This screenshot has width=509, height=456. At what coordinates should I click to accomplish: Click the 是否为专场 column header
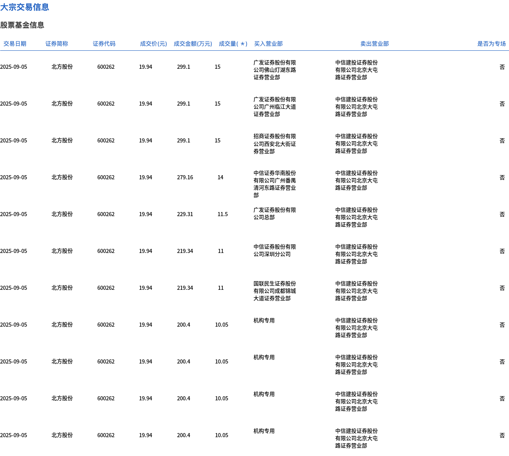pyautogui.click(x=491, y=44)
